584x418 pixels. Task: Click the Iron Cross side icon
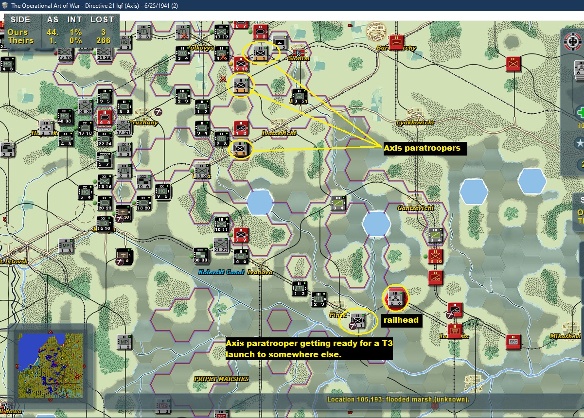573,42
